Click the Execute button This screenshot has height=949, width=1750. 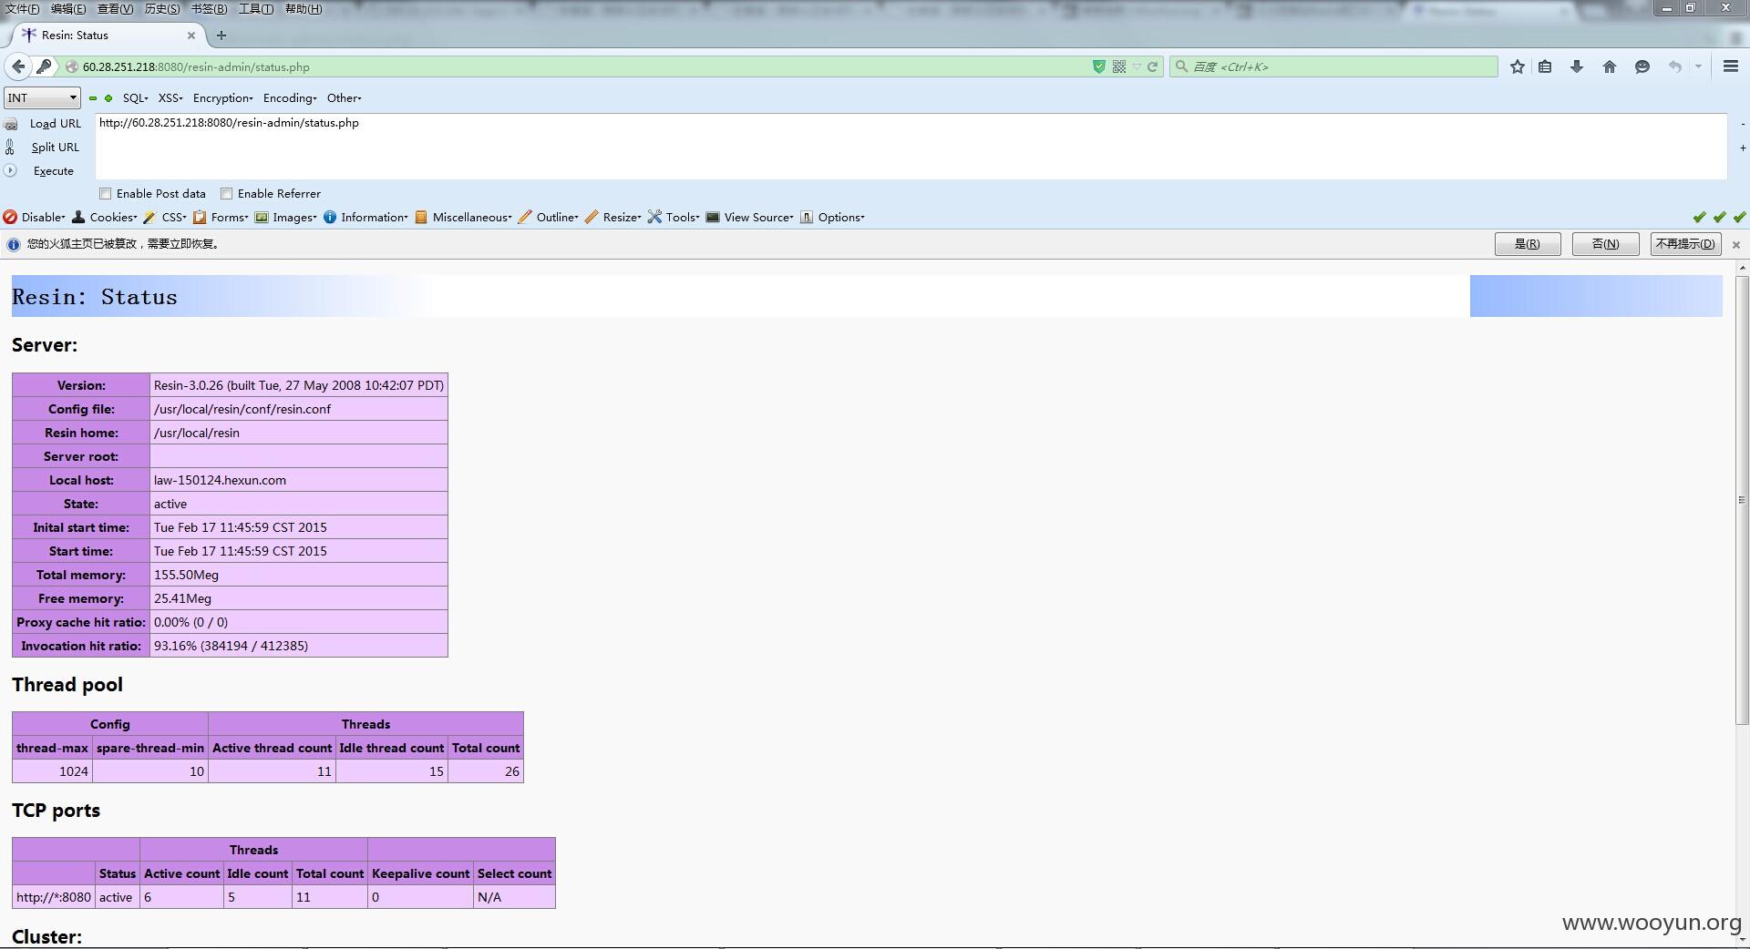54,171
